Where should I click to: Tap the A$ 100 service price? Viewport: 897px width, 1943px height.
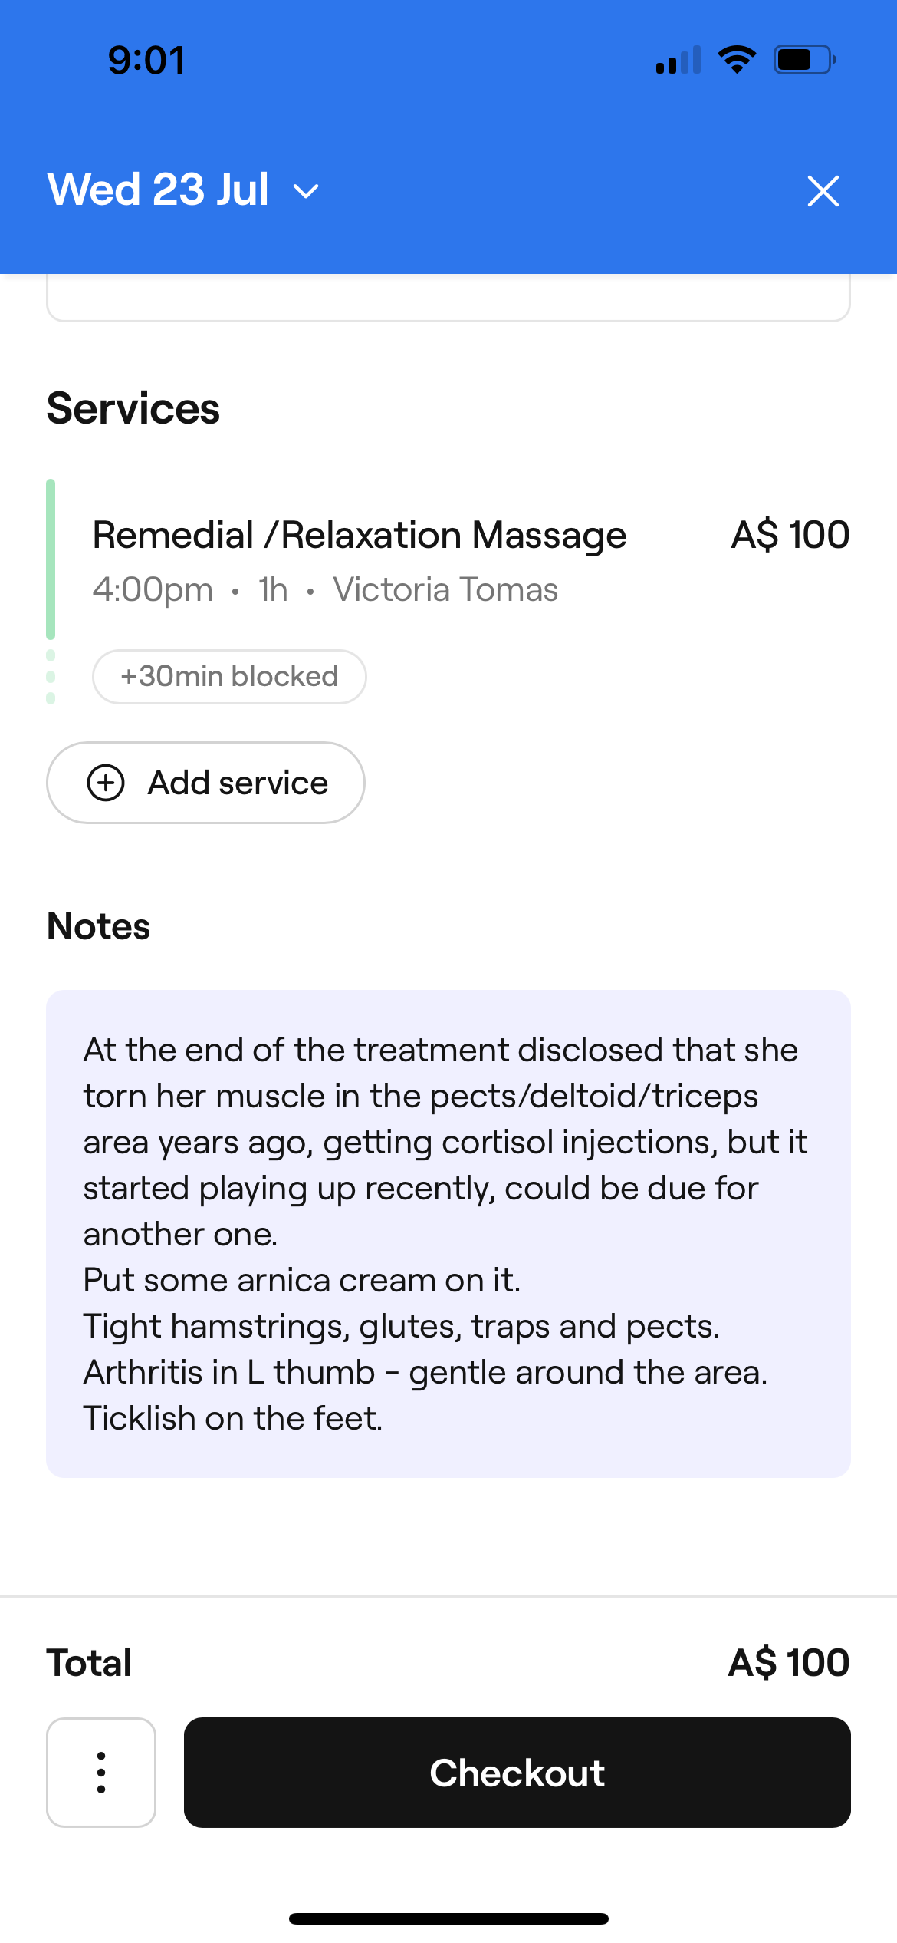(790, 535)
